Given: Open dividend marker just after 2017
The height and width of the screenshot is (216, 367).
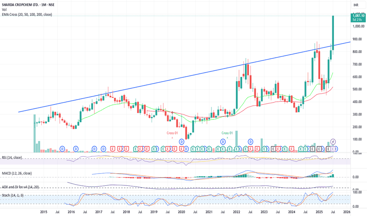Looking at the screenshot, I should (104, 149).
